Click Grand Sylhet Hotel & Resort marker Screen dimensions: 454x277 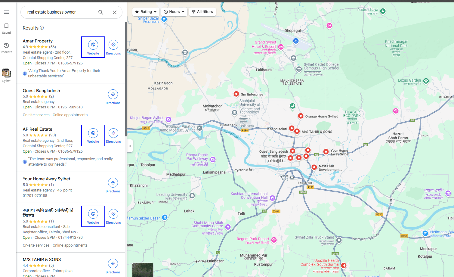point(281,47)
